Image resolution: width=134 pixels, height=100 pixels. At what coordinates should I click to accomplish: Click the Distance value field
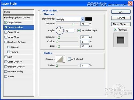[84, 37]
